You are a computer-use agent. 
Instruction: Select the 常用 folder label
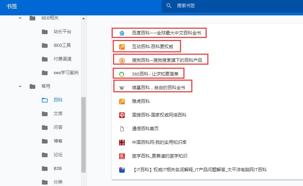pyautogui.click(x=46, y=86)
